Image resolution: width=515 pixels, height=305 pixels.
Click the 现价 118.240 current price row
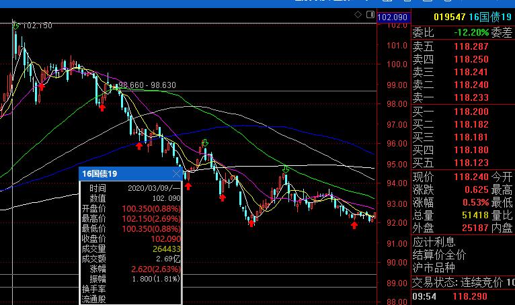[461, 177]
